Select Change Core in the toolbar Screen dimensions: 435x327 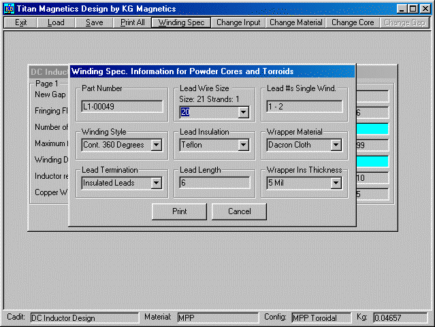353,22
